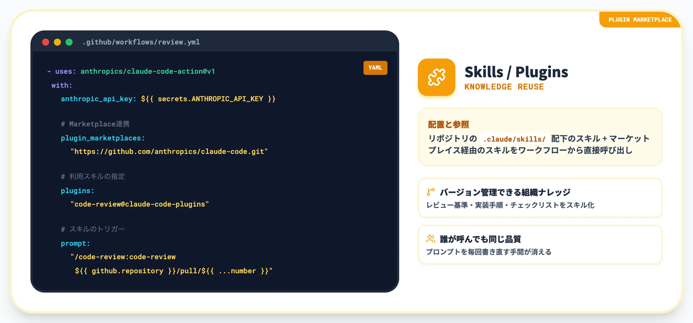Click the Skills / Plugins heading
The width and height of the screenshot is (693, 323).
click(x=516, y=72)
